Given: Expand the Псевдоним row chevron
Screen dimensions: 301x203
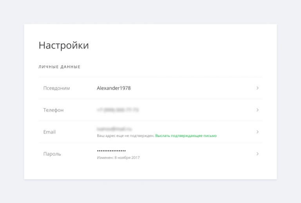Looking at the screenshot, I should point(257,88).
